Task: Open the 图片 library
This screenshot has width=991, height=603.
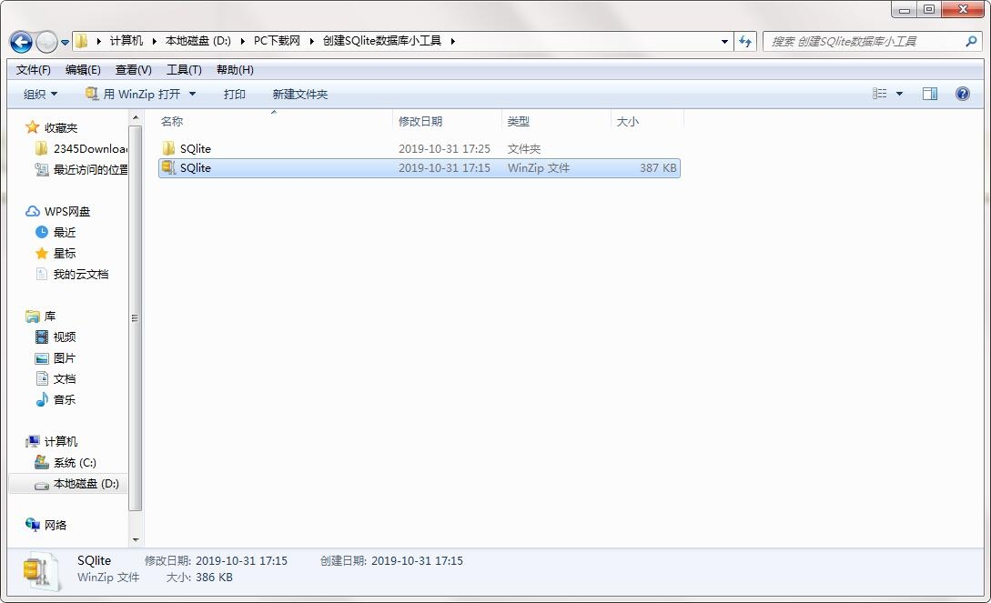Action: [65, 358]
